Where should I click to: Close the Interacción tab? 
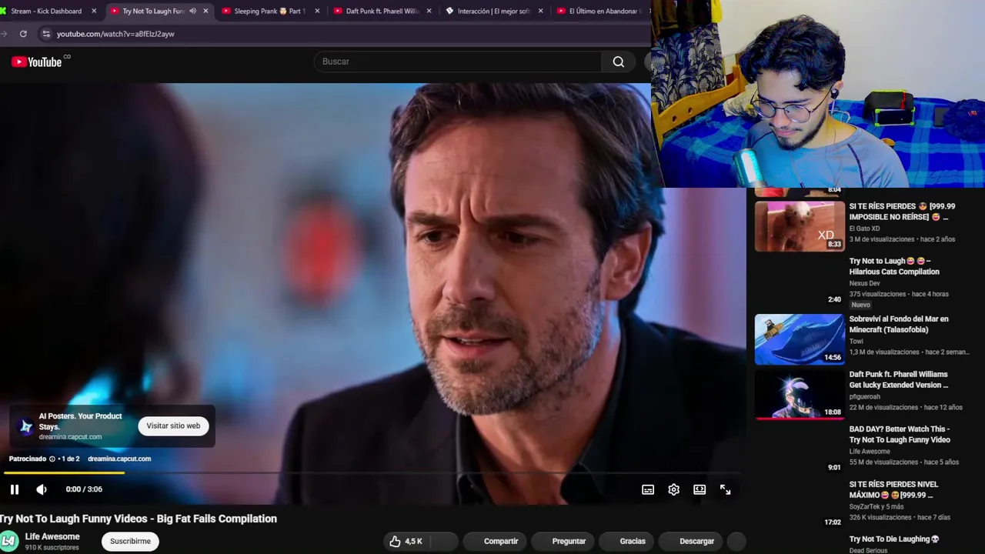coord(540,11)
